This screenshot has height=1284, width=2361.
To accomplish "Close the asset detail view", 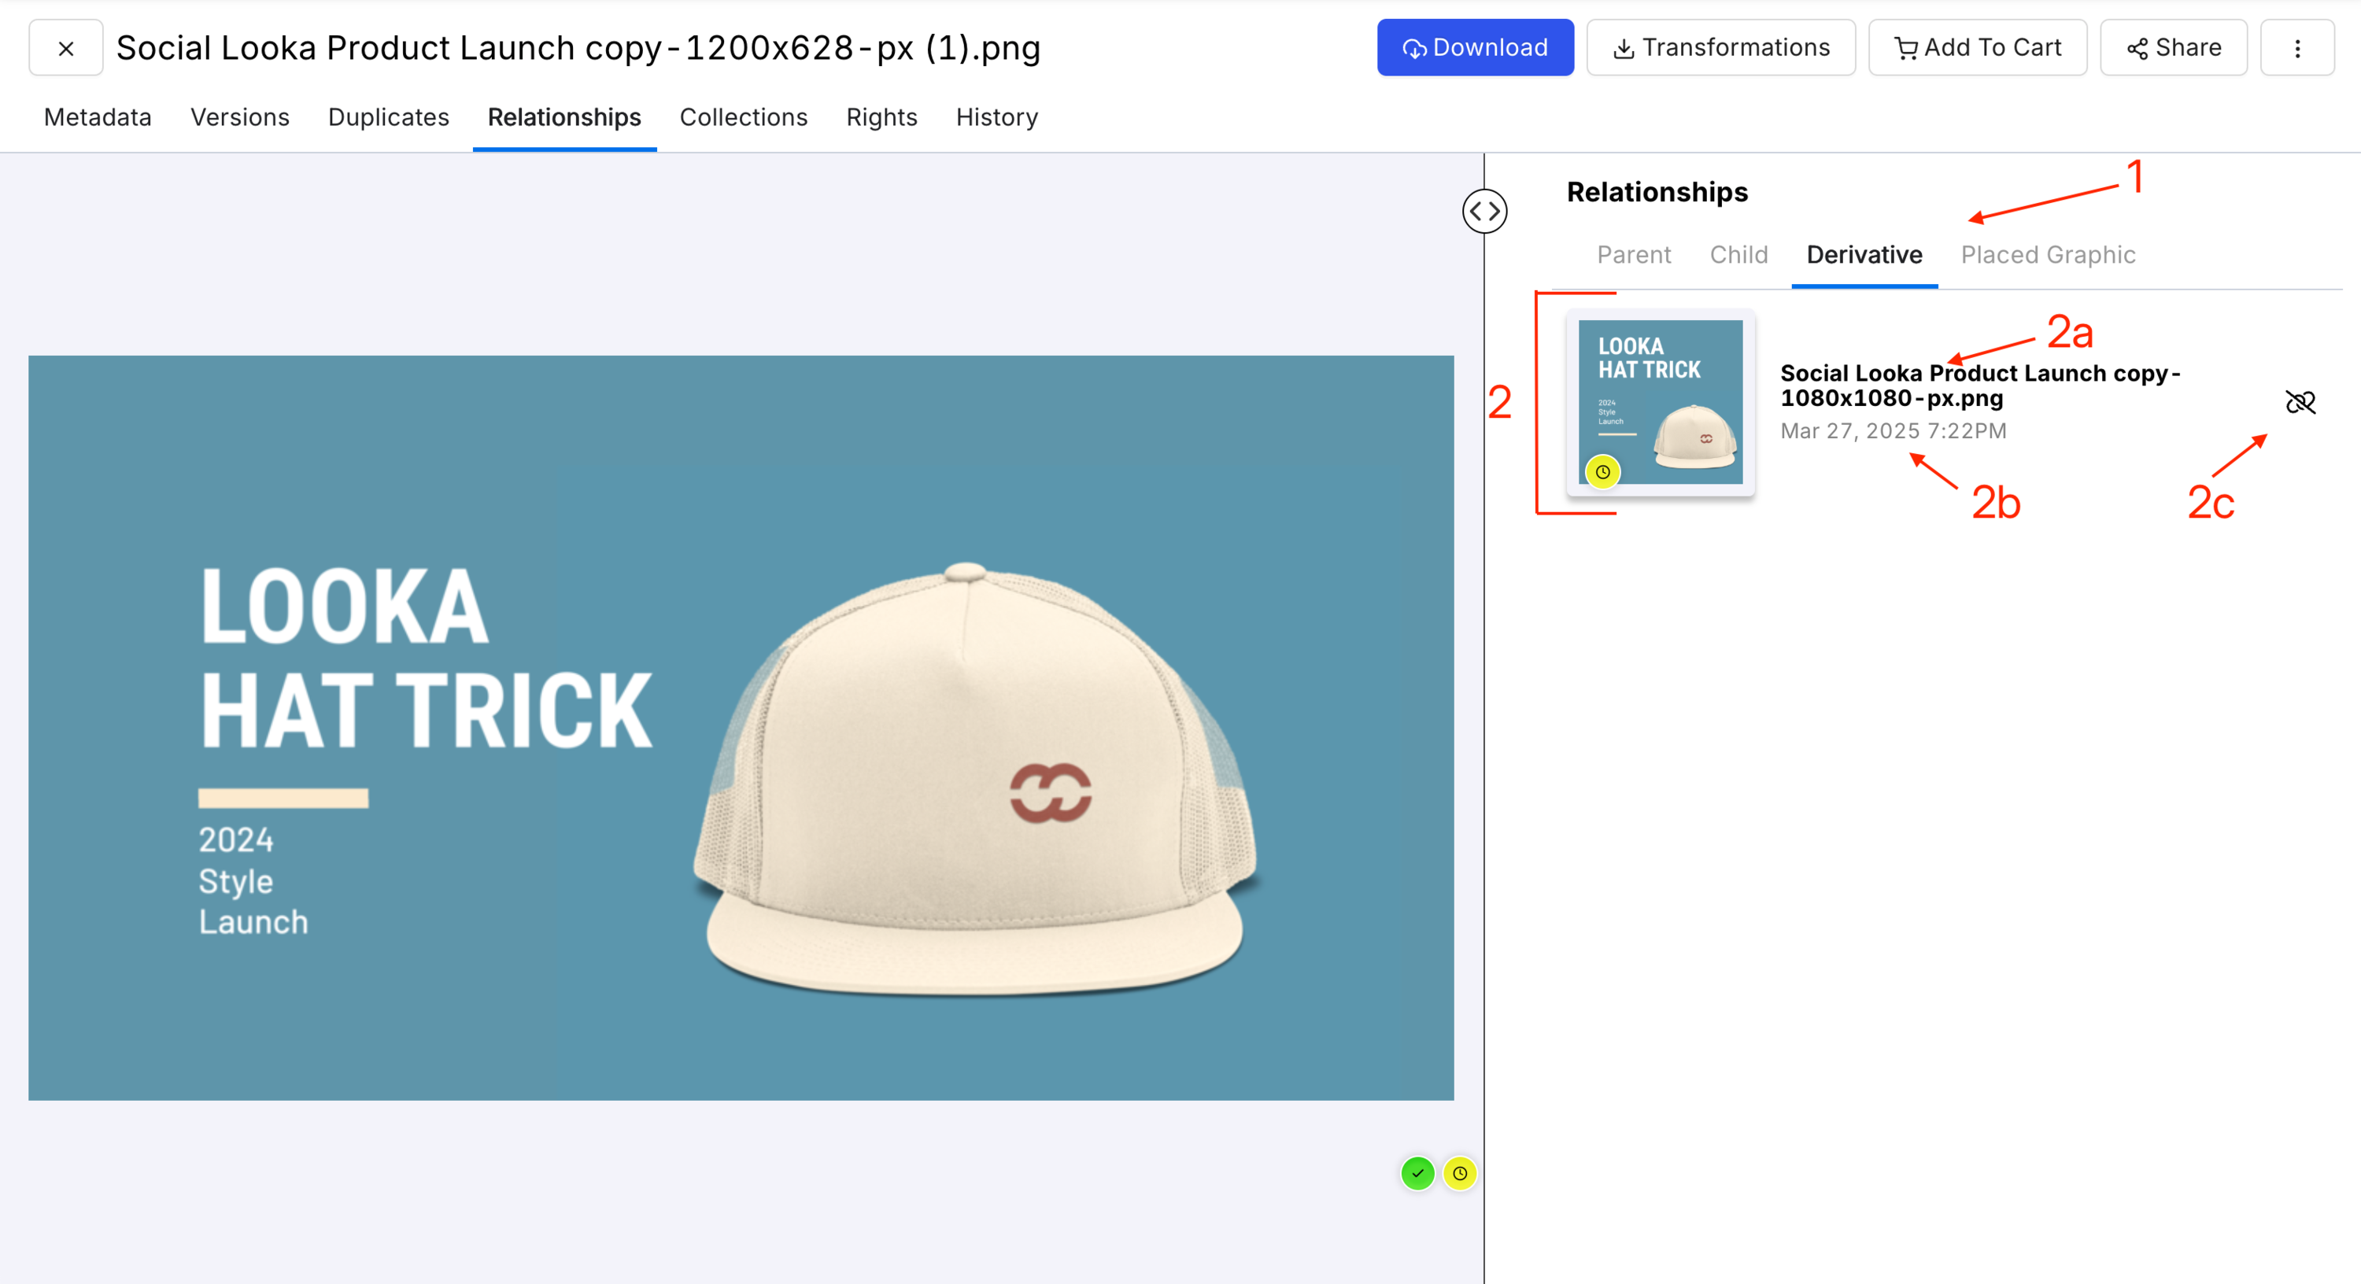I will 65,48.
